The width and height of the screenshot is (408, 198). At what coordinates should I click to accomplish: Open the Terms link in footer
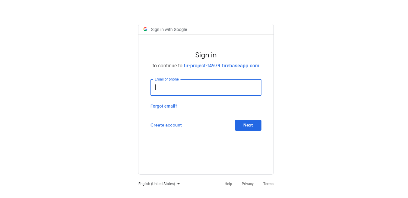(268, 184)
